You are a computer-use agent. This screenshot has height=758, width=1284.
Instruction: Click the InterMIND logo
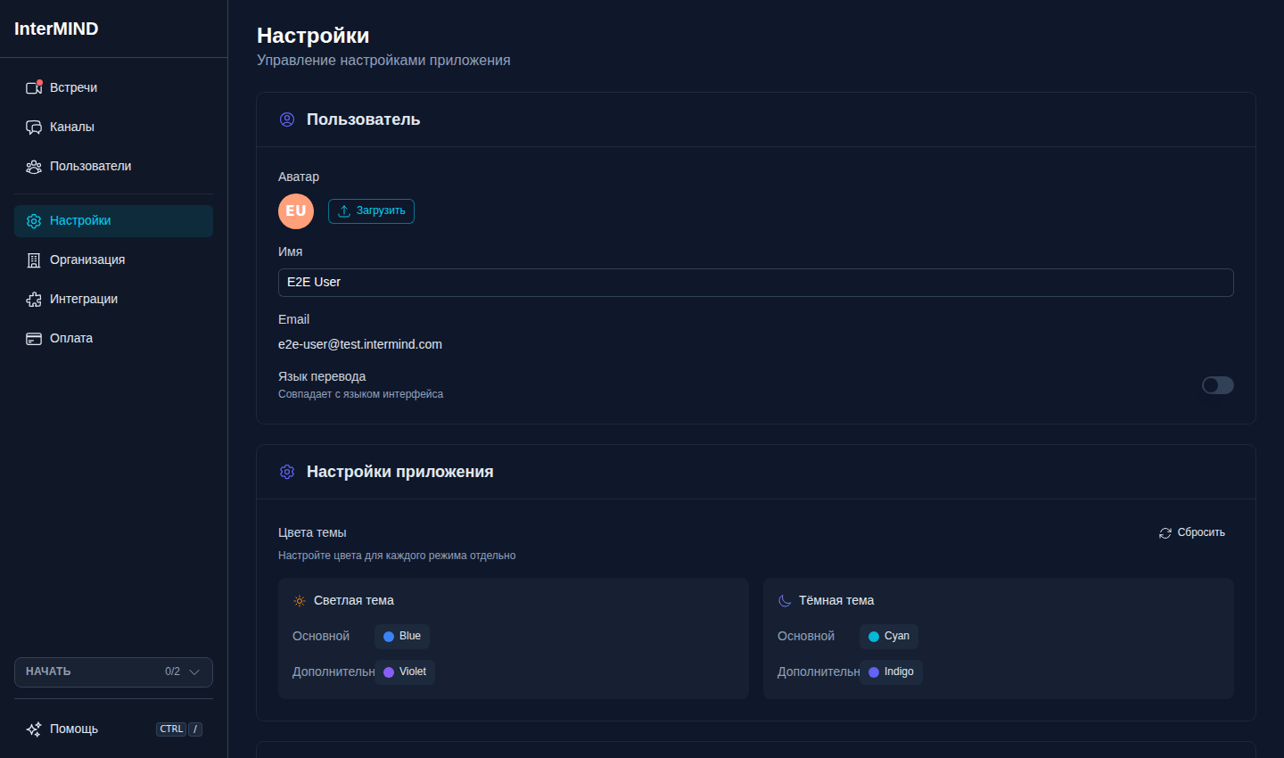tap(56, 29)
